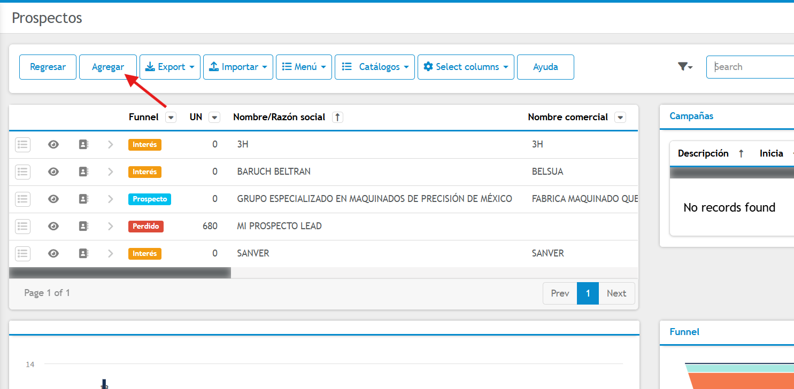Click the Nombre/Razón social column header
The height and width of the screenshot is (389, 794).
(x=279, y=117)
